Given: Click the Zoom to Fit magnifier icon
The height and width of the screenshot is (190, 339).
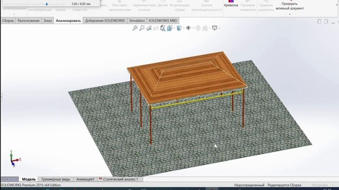Looking at the screenshot, I should (x=135, y=28).
